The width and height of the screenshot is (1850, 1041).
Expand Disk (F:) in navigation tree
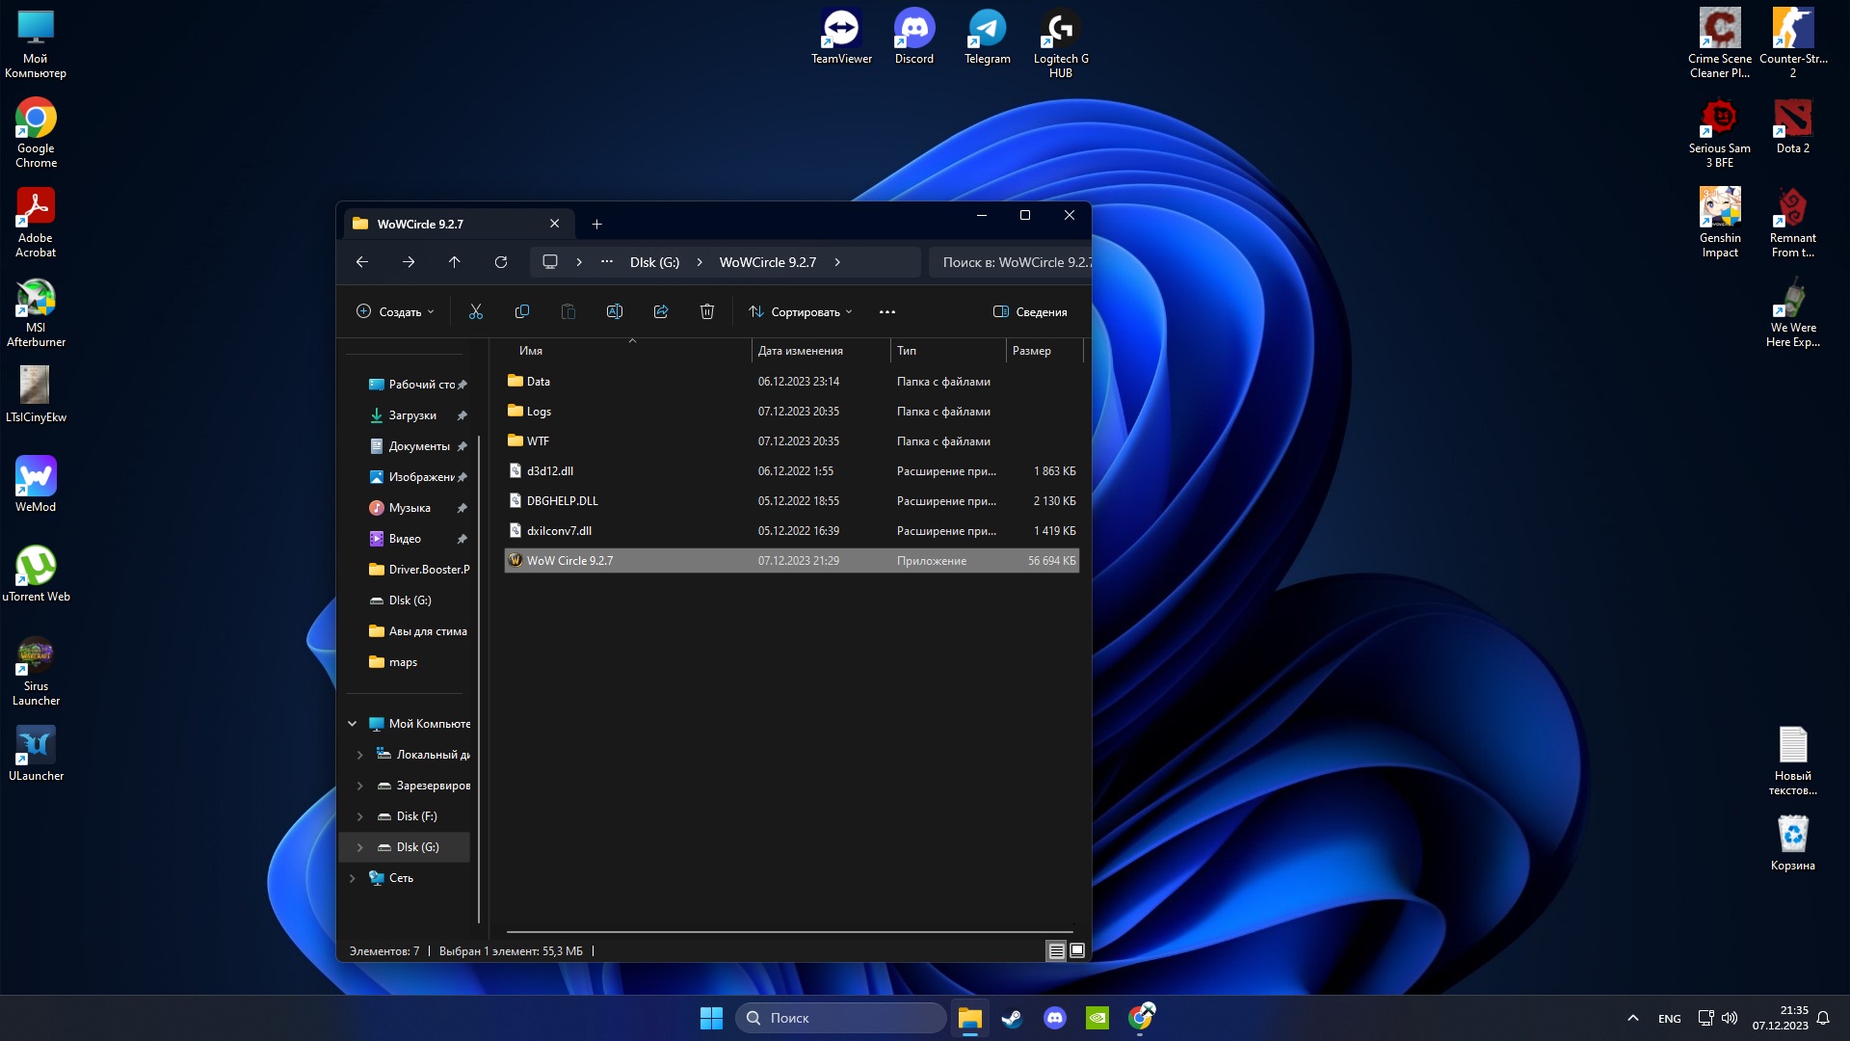click(360, 816)
